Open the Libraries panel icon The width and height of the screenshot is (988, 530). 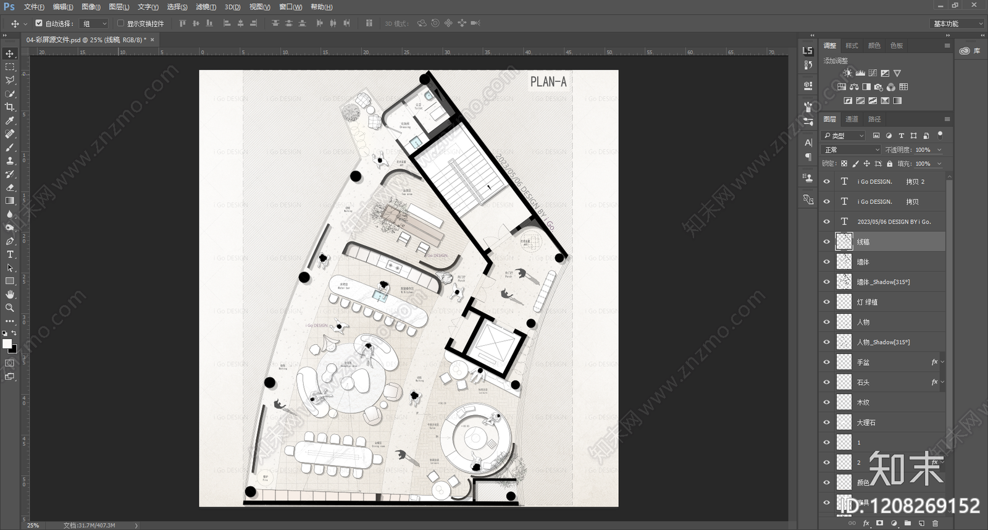(x=965, y=51)
